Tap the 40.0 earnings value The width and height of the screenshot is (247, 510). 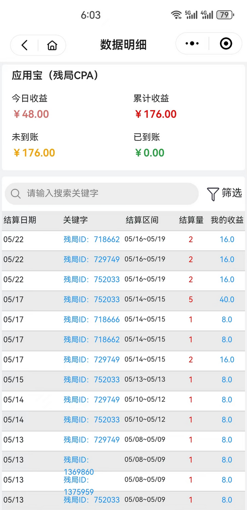(x=227, y=299)
